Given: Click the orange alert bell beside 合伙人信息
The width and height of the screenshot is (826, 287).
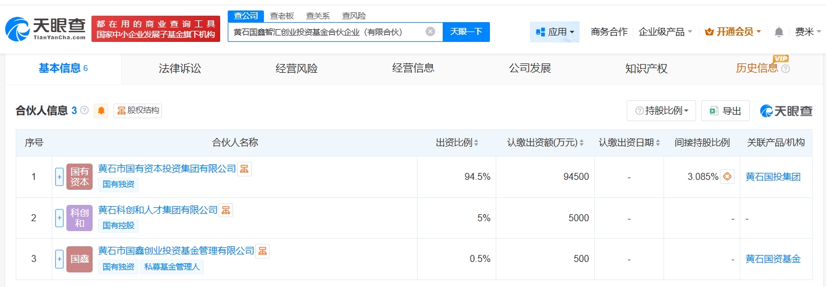Looking at the screenshot, I should click(102, 111).
